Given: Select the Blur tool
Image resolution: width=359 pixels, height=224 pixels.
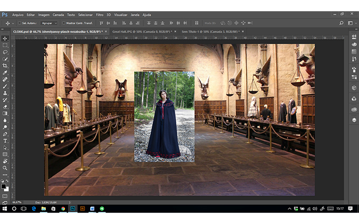Looking at the screenshot, I should tap(5, 120).
